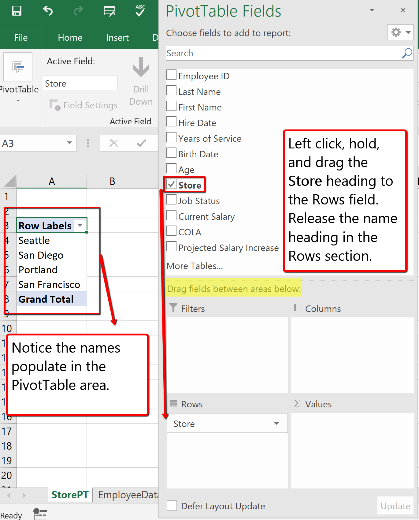
Task: Check the Birth Date field
Action: click(x=172, y=153)
